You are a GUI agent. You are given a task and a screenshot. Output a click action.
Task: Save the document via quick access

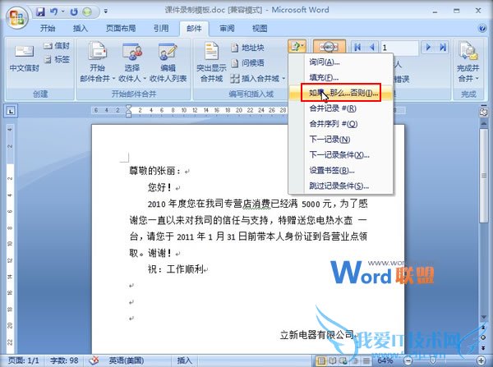pos(40,12)
